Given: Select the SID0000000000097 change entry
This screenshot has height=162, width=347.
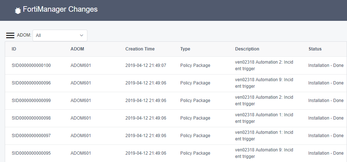Looking at the screenshot, I should [31, 136].
